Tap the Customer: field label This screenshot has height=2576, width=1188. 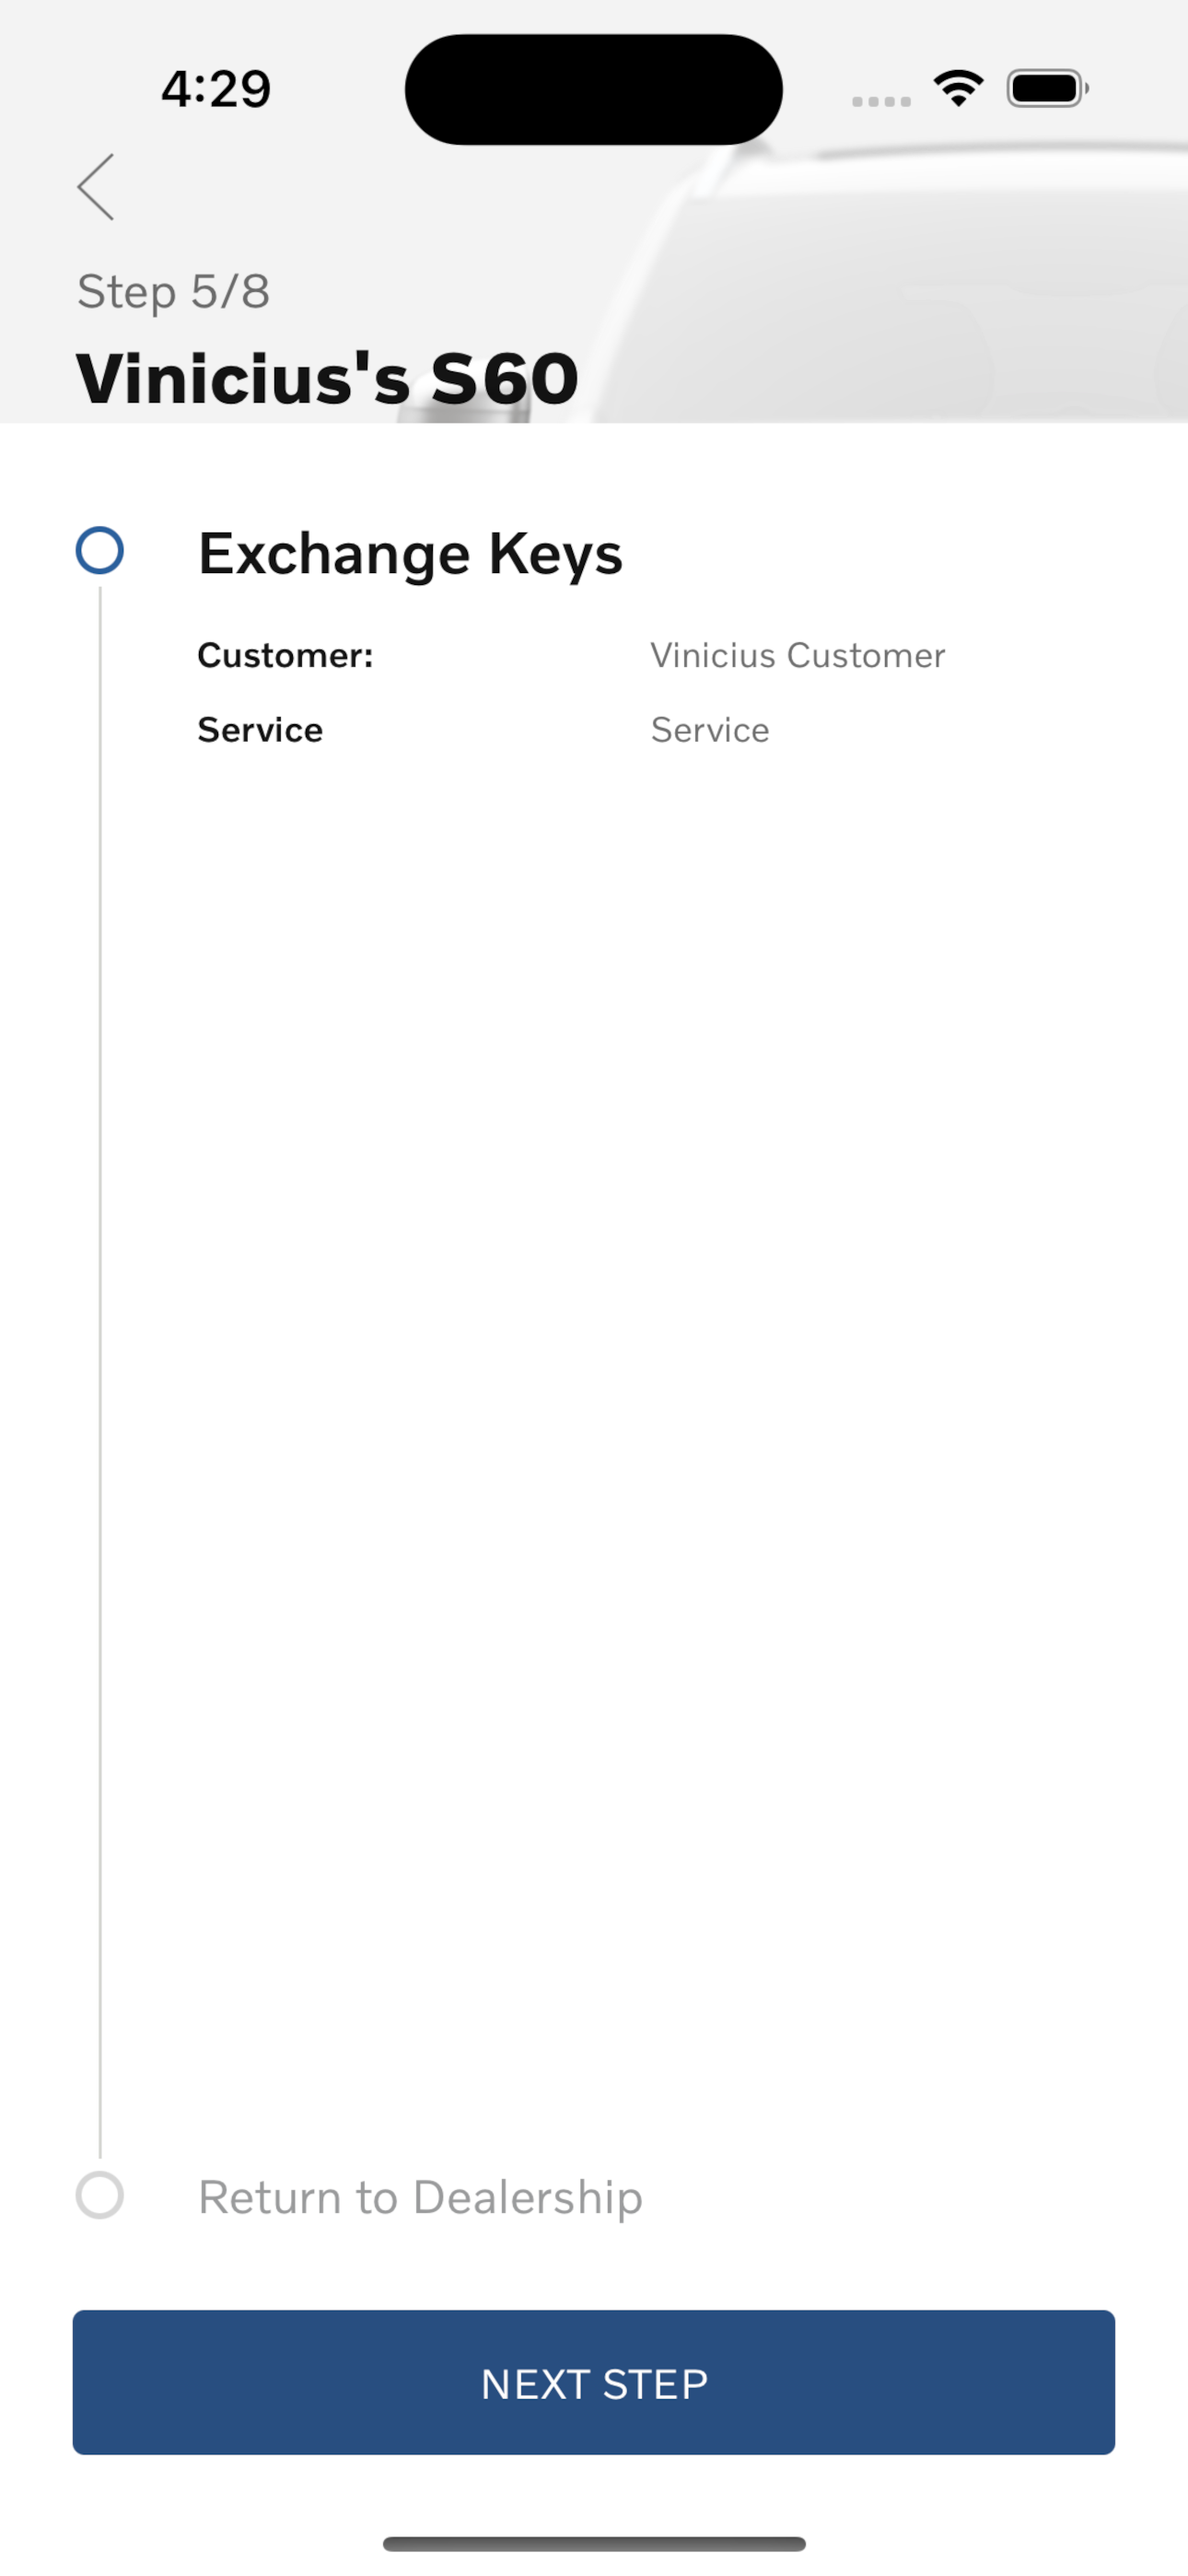coord(285,655)
